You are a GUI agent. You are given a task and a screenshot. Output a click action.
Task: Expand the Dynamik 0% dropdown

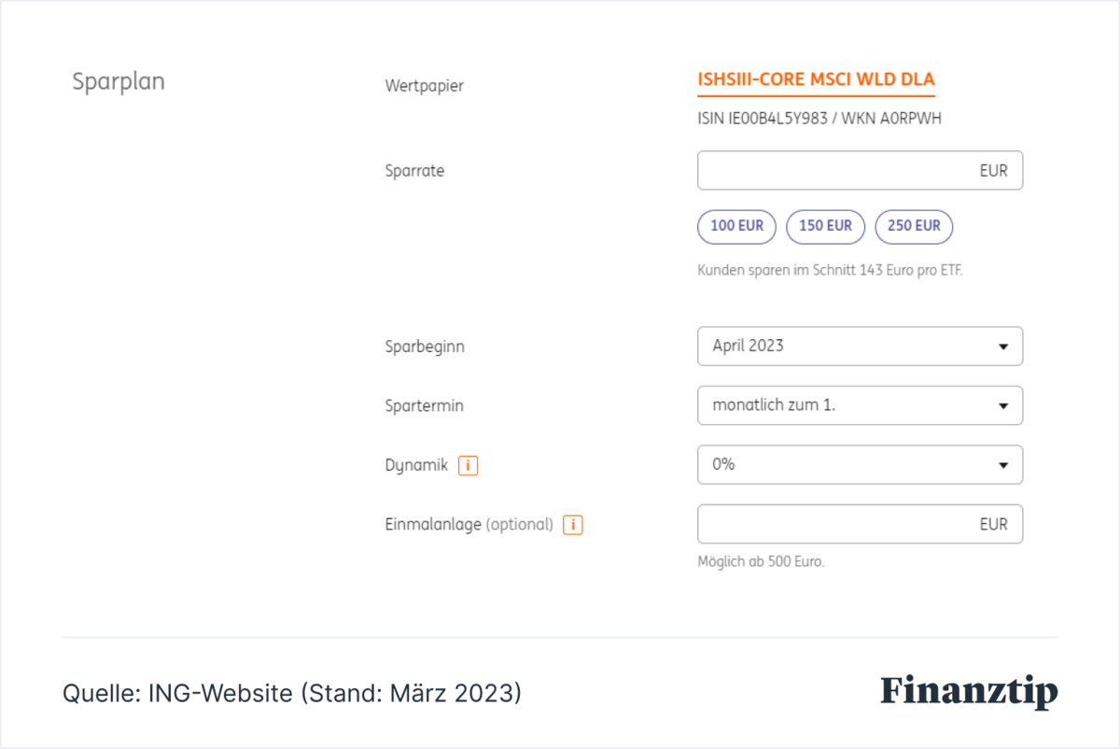click(x=860, y=464)
